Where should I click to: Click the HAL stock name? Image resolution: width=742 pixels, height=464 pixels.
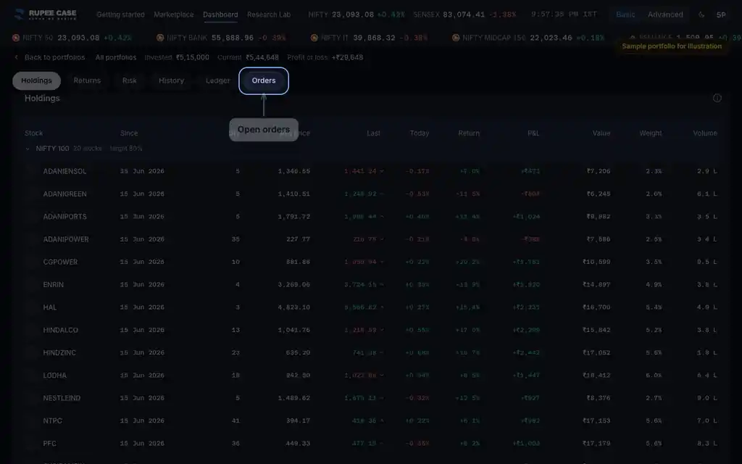point(50,307)
